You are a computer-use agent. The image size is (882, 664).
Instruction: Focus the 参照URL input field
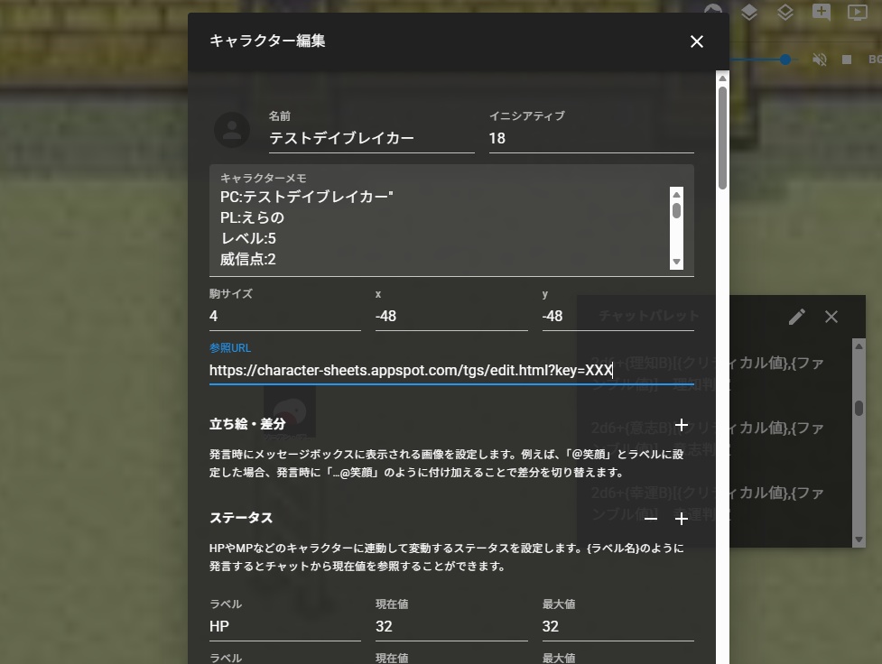(x=406, y=372)
